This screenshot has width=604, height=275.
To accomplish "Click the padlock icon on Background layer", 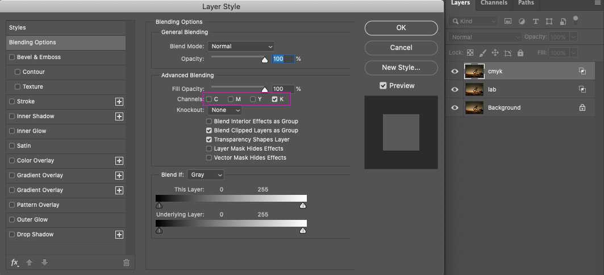I will click(582, 107).
